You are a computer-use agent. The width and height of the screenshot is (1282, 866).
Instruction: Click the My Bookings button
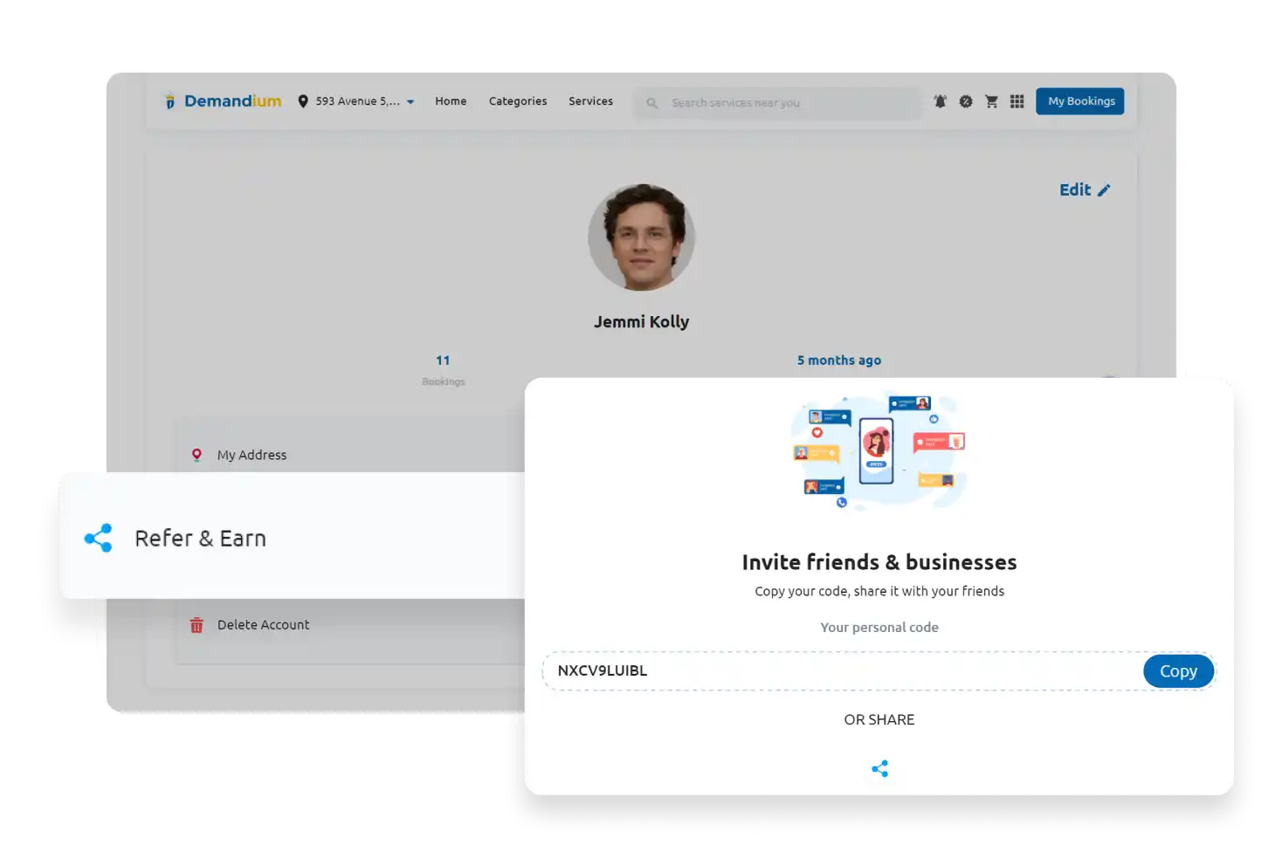pos(1080,101)
